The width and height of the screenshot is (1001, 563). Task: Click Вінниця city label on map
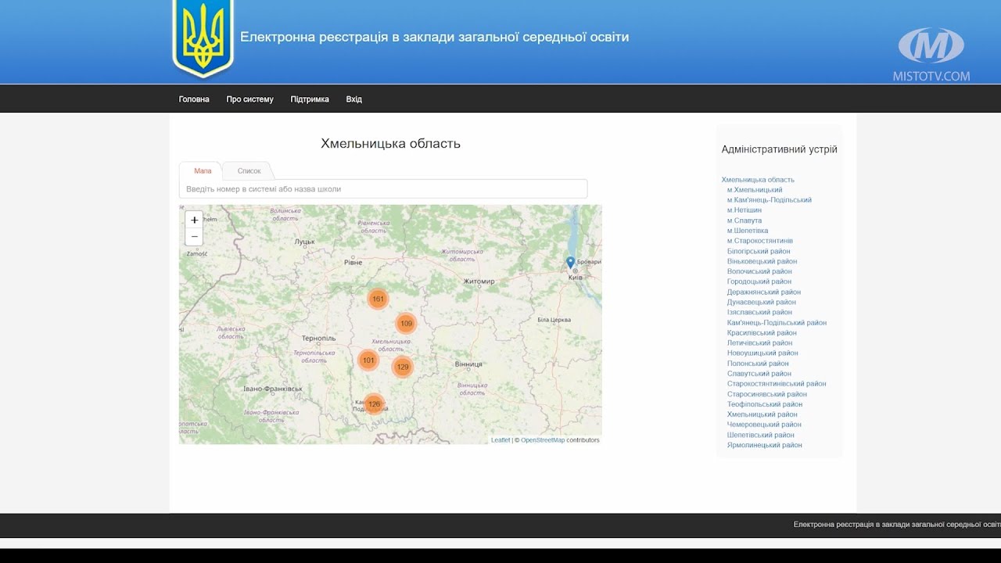[468, 364]
